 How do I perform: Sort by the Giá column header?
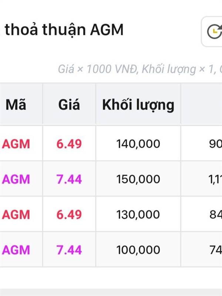click(x=69, y=104)
